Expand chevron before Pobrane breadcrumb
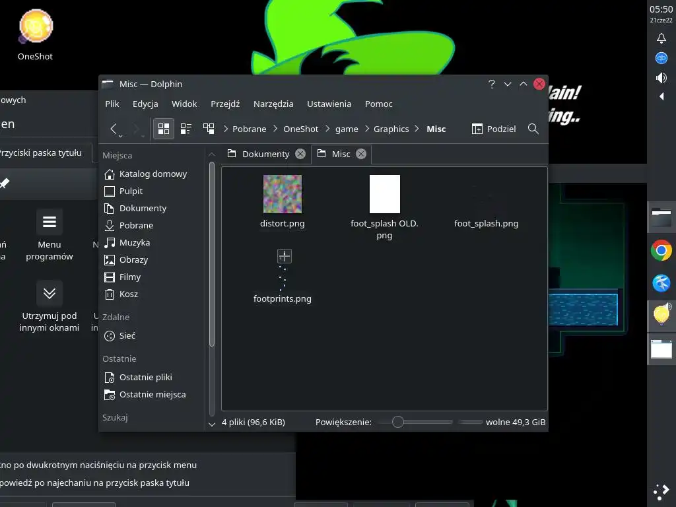The width and height of the screenshot is (676, 507). (x=226, y=129)
